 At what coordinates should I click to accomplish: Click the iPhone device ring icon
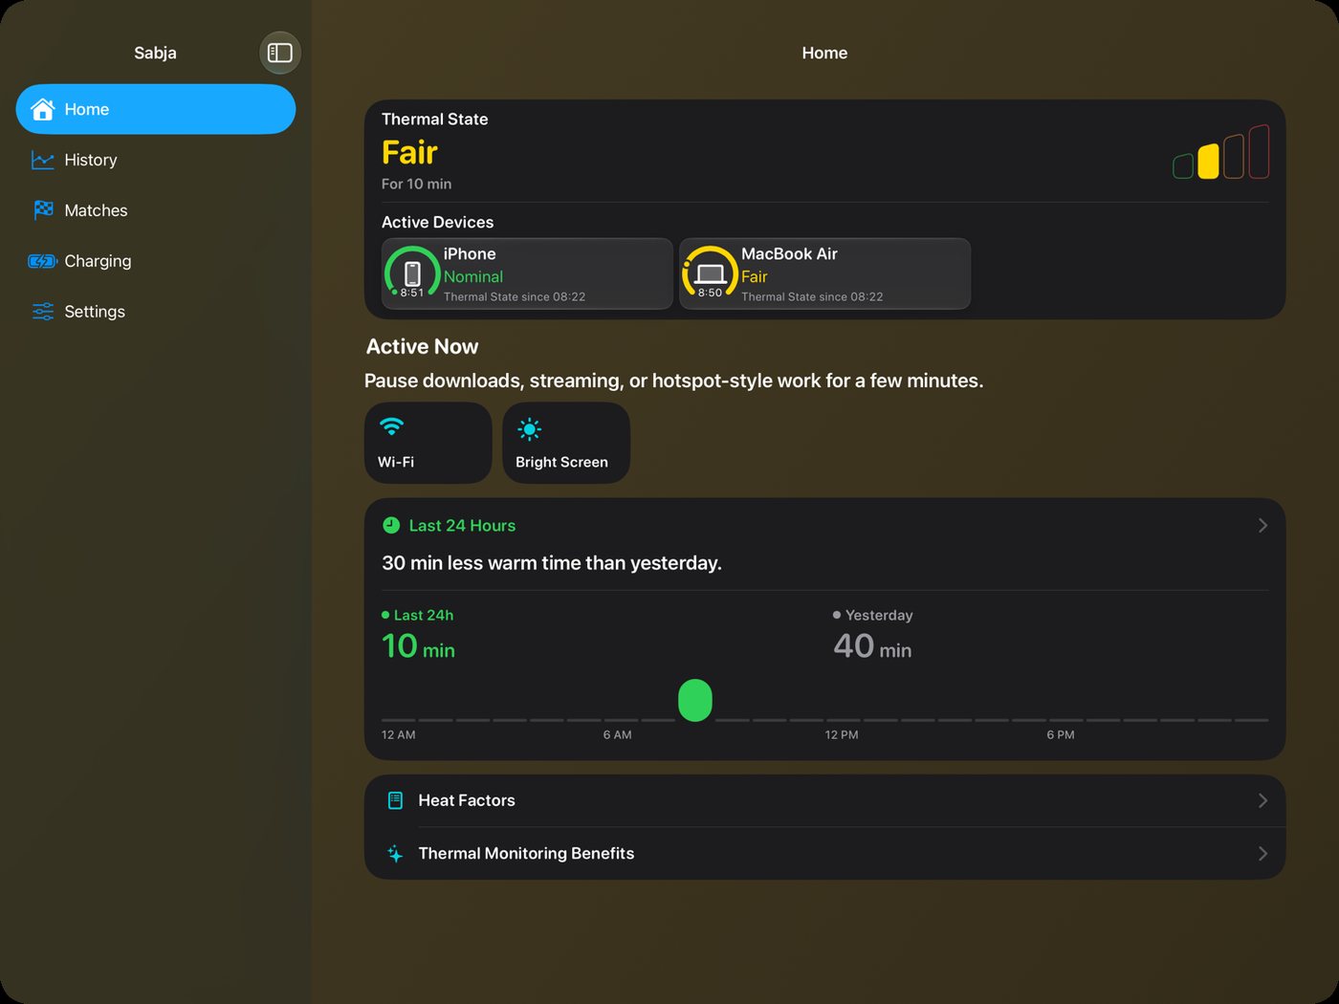412,273
